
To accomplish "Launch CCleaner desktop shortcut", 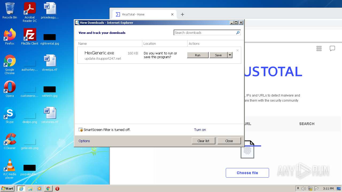I will click(x=10, y=141).
